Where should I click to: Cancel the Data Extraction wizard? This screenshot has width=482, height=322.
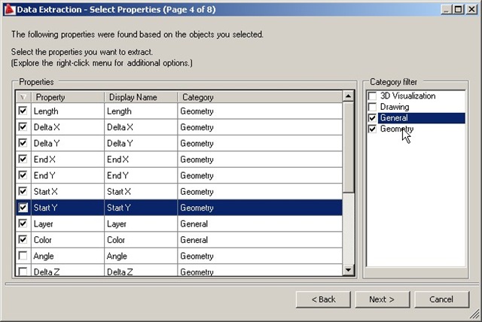click(442, 299)
